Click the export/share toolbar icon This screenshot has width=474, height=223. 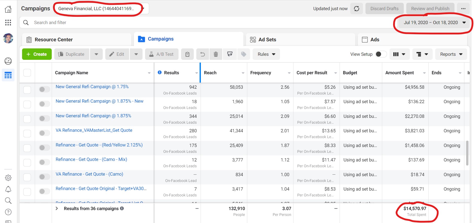[x=230, y=54]
